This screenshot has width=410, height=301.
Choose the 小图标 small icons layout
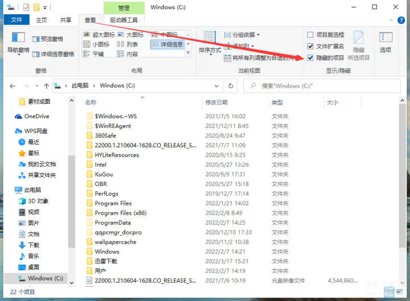tap(96, 44)
